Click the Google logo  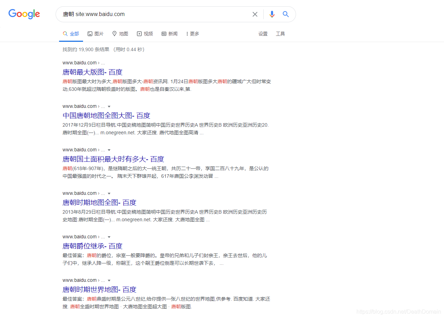click(24, 14)
